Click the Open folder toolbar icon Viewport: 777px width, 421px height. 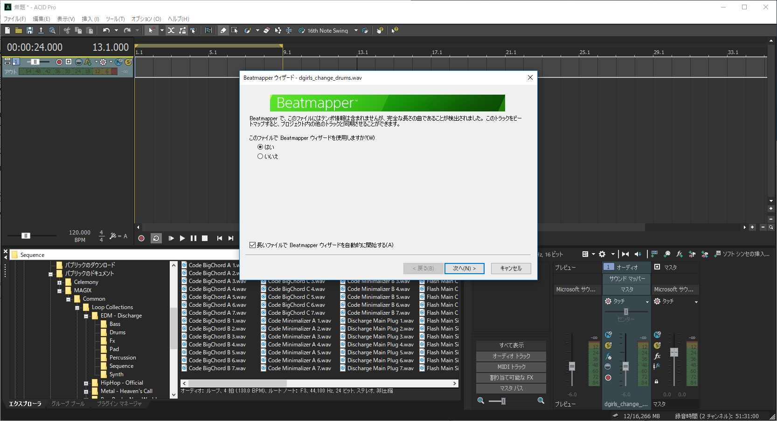pyautogui.click(x=19, y=30)
